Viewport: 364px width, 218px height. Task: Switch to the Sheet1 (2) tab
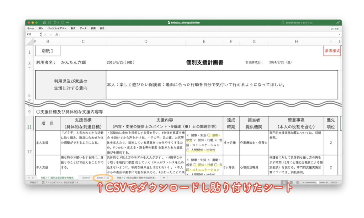103,178
